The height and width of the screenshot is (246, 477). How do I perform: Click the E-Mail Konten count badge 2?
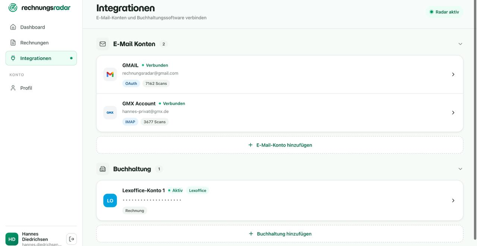point(164,44)
